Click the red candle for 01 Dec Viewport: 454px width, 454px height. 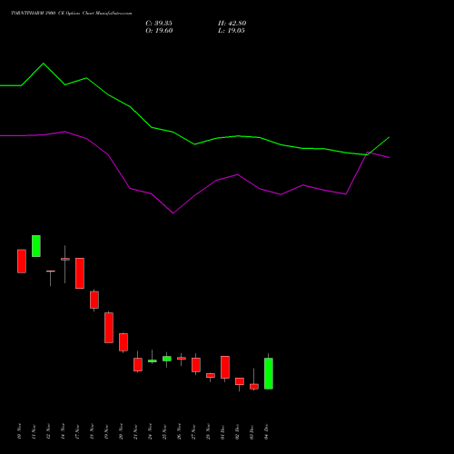(225, 367)
